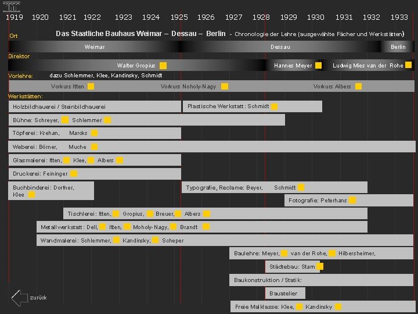Click the Bauhaus building logo icon

pyautogui.click(x=12, y=6)
